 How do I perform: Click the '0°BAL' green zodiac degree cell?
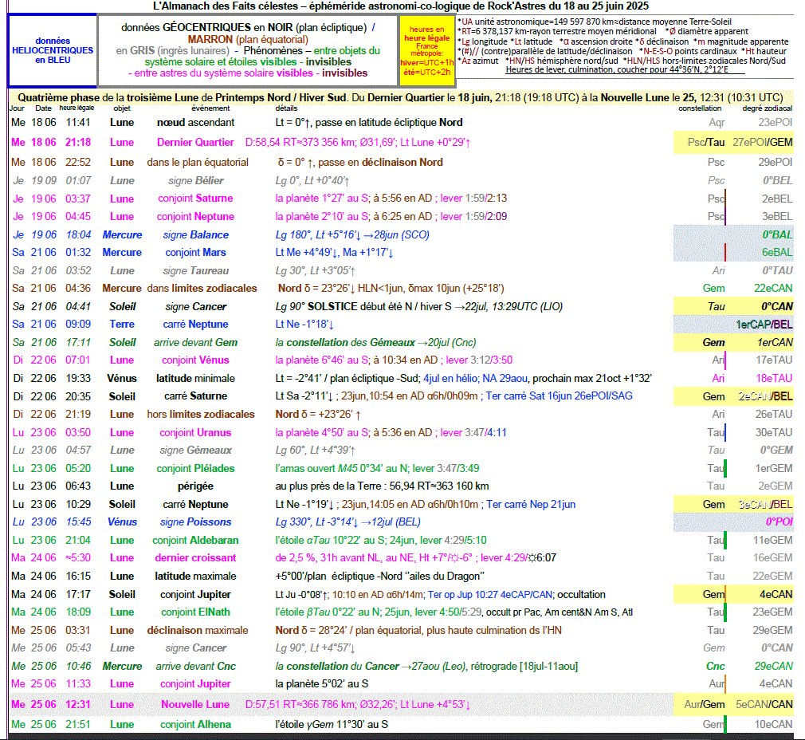tap(777, 235)
